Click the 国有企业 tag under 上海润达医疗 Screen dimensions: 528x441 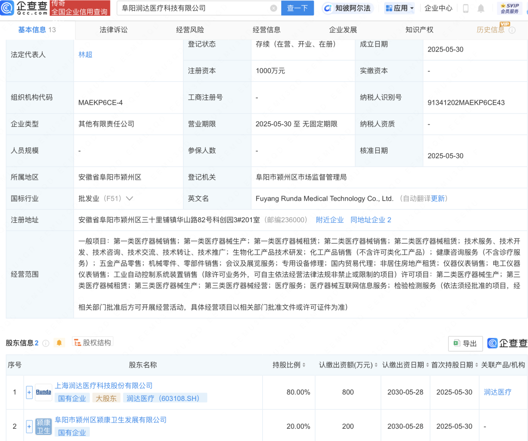[72, 398]
